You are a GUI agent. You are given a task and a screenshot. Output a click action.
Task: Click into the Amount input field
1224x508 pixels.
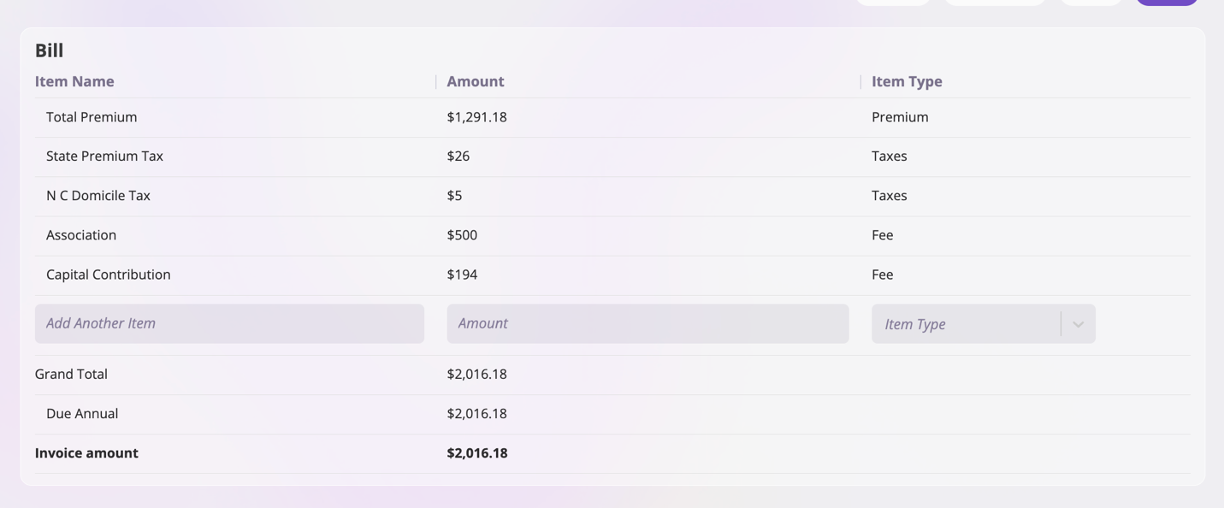click(647, 323)
